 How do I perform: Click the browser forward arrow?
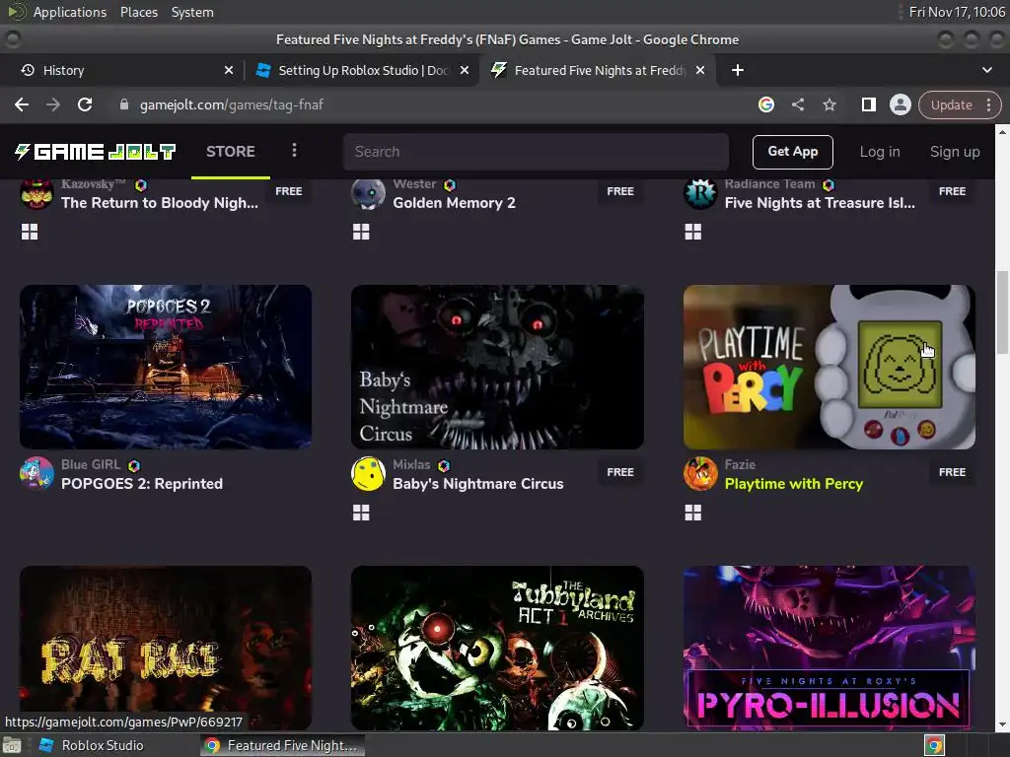point(53,104)
